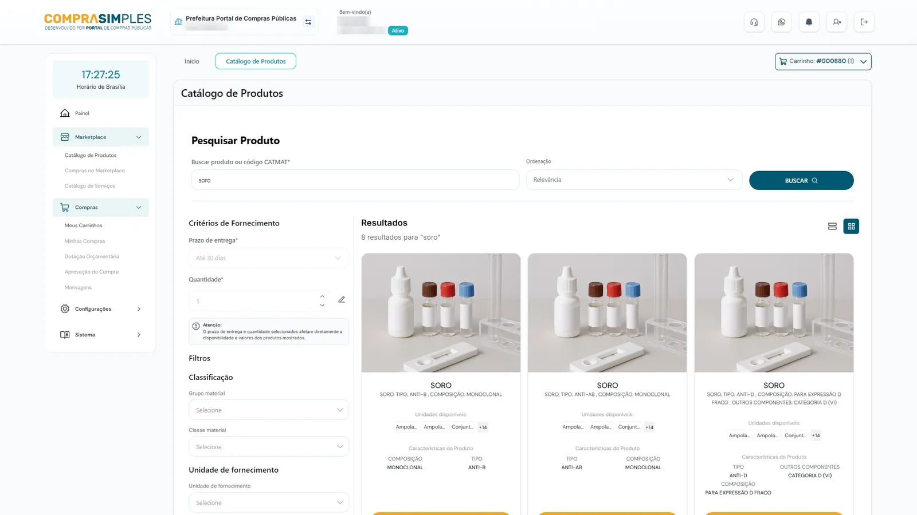Click the shopping cart icon in Carrinho box
The width and height of the screenshot is (917, 515).
pyautogui.click(x=783, y=61)
